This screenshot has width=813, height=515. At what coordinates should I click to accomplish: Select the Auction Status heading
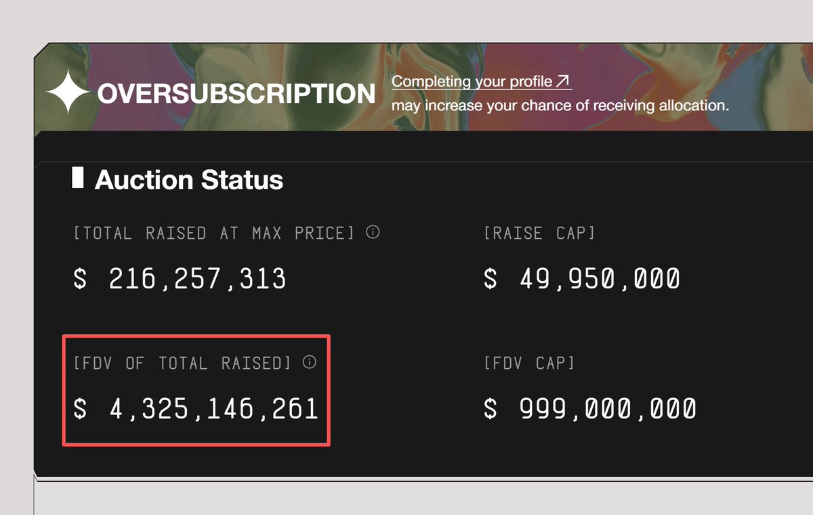[x=189, y=180]
